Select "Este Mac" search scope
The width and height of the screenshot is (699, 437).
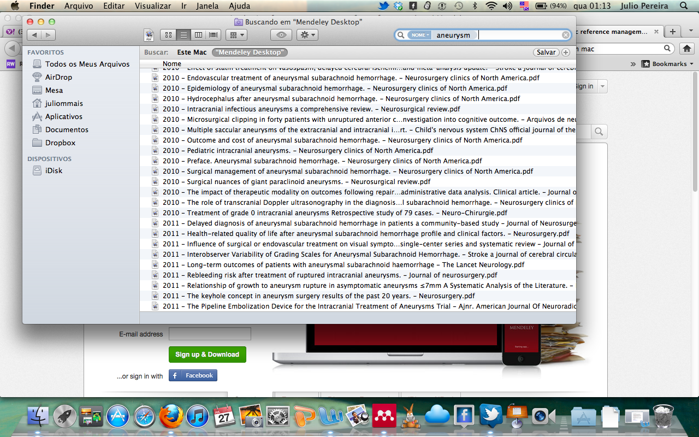click(192, 52)
